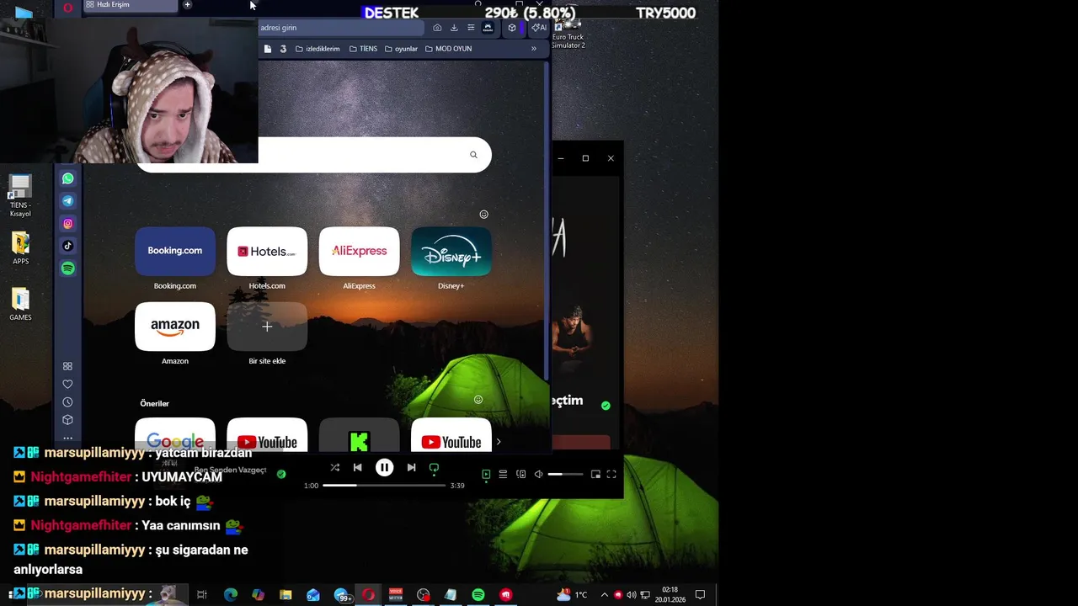
Task: Click the Bir site ekle tile
Action: (267, 327)
